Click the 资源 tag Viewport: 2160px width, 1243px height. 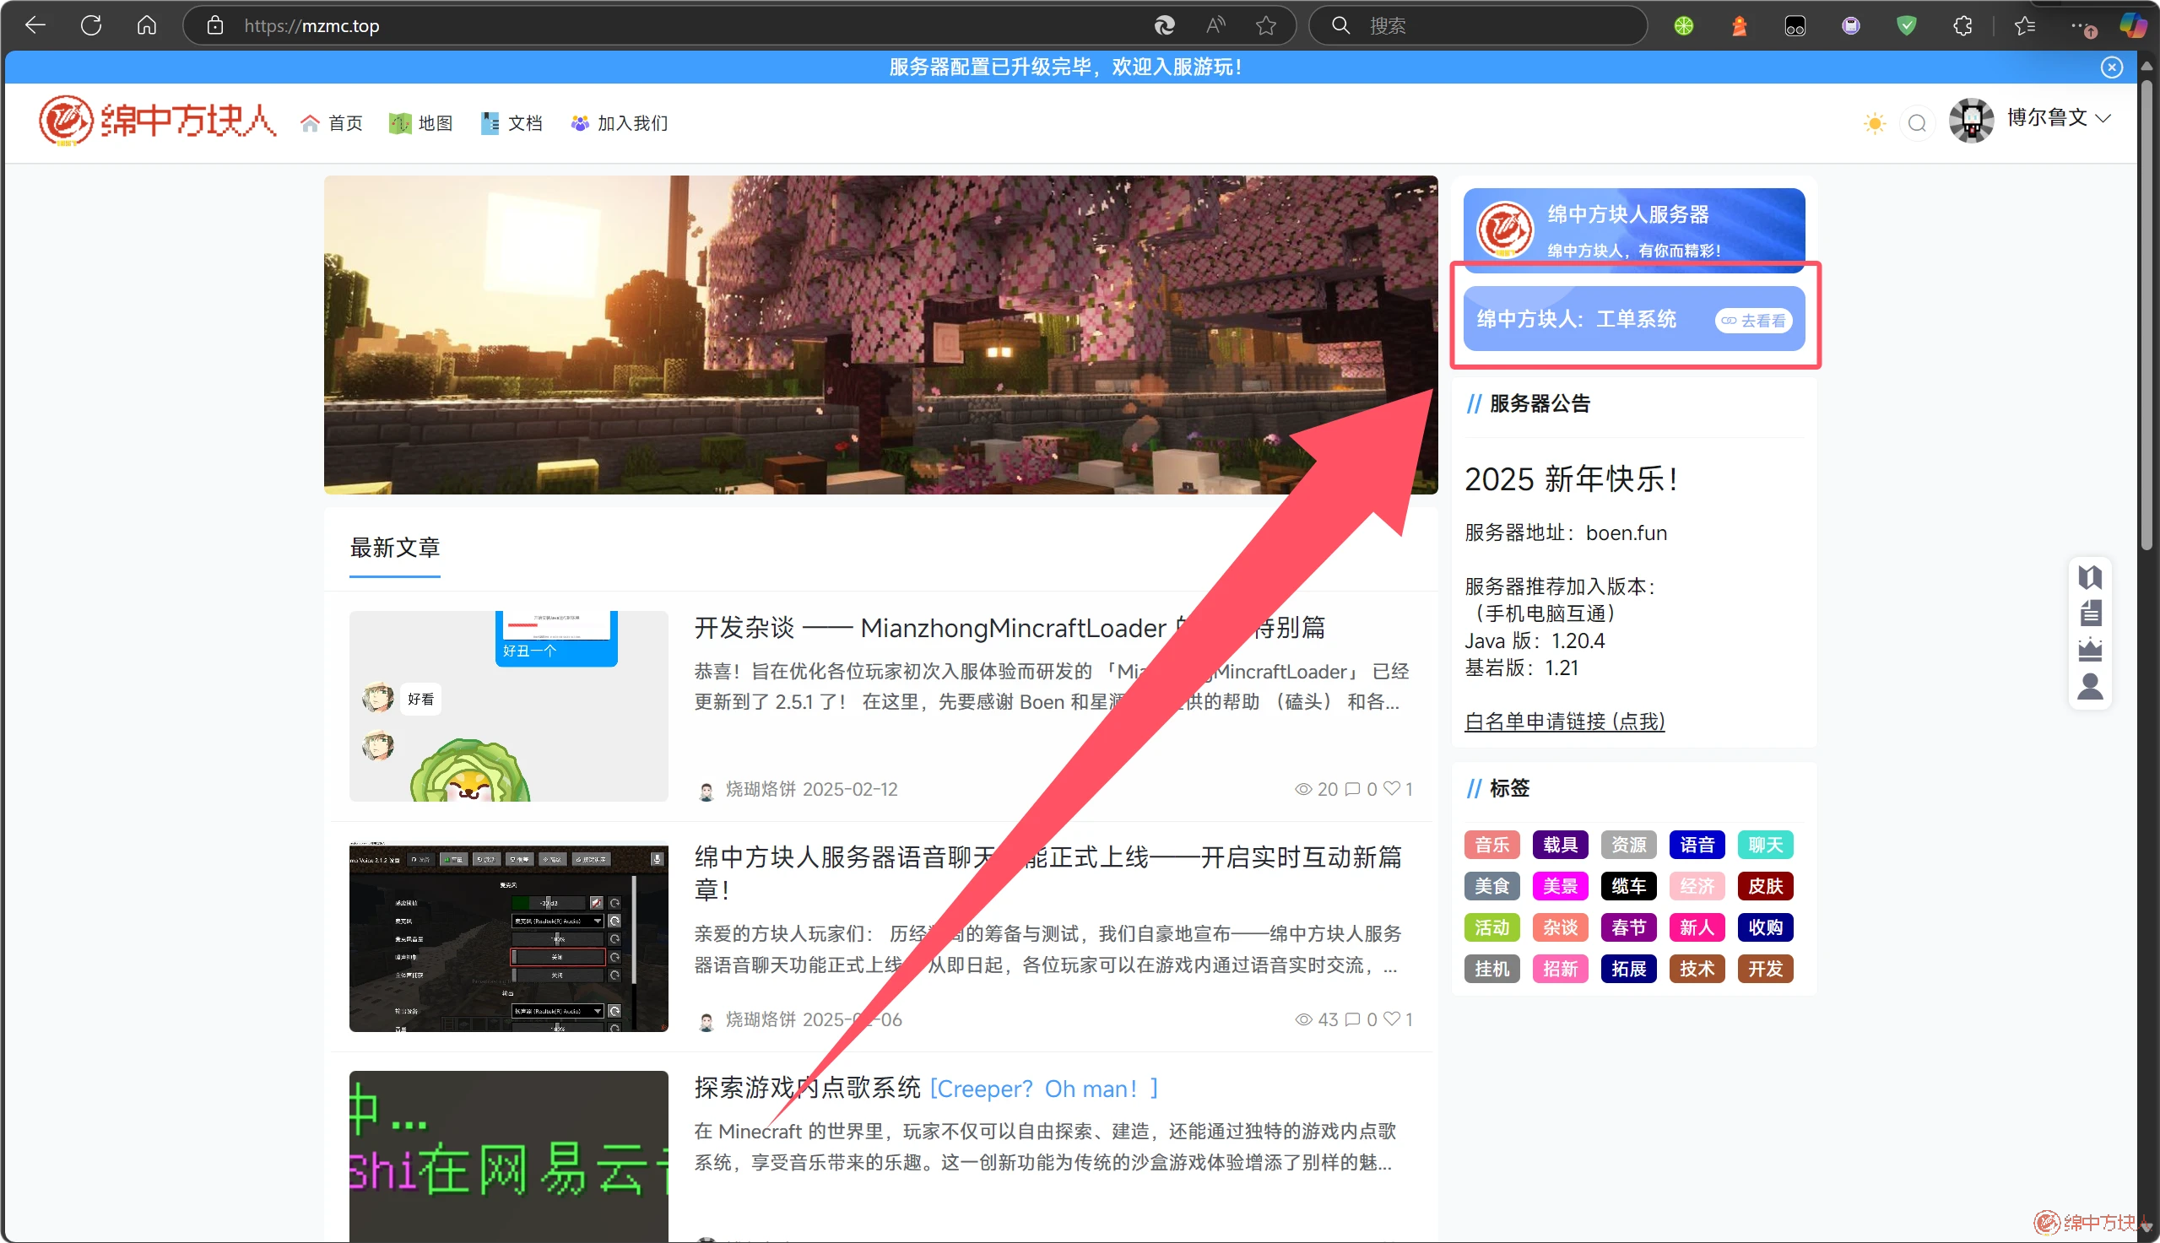point(1628,846)
